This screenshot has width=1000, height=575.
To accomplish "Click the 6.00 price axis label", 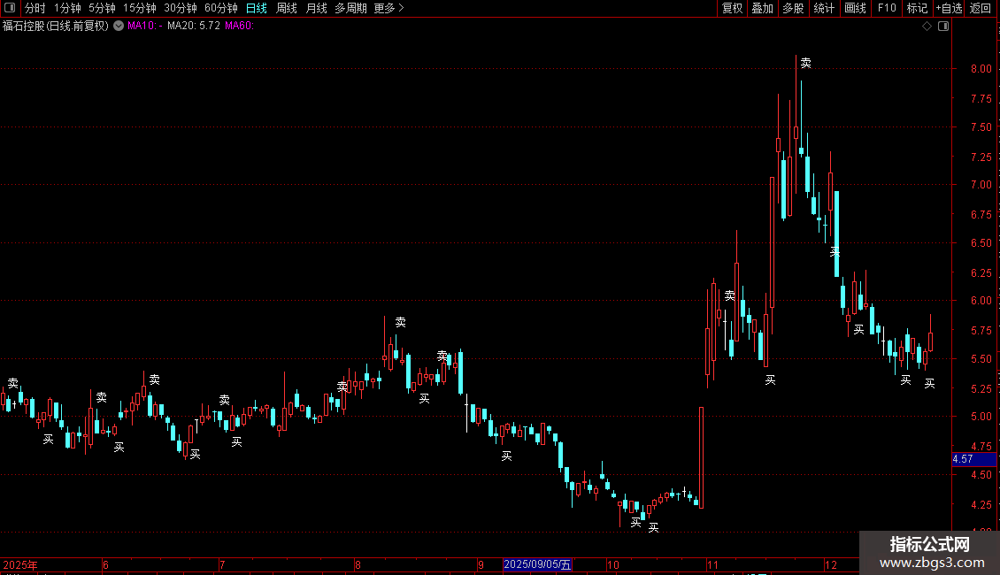I will click(x=981, y=301).
